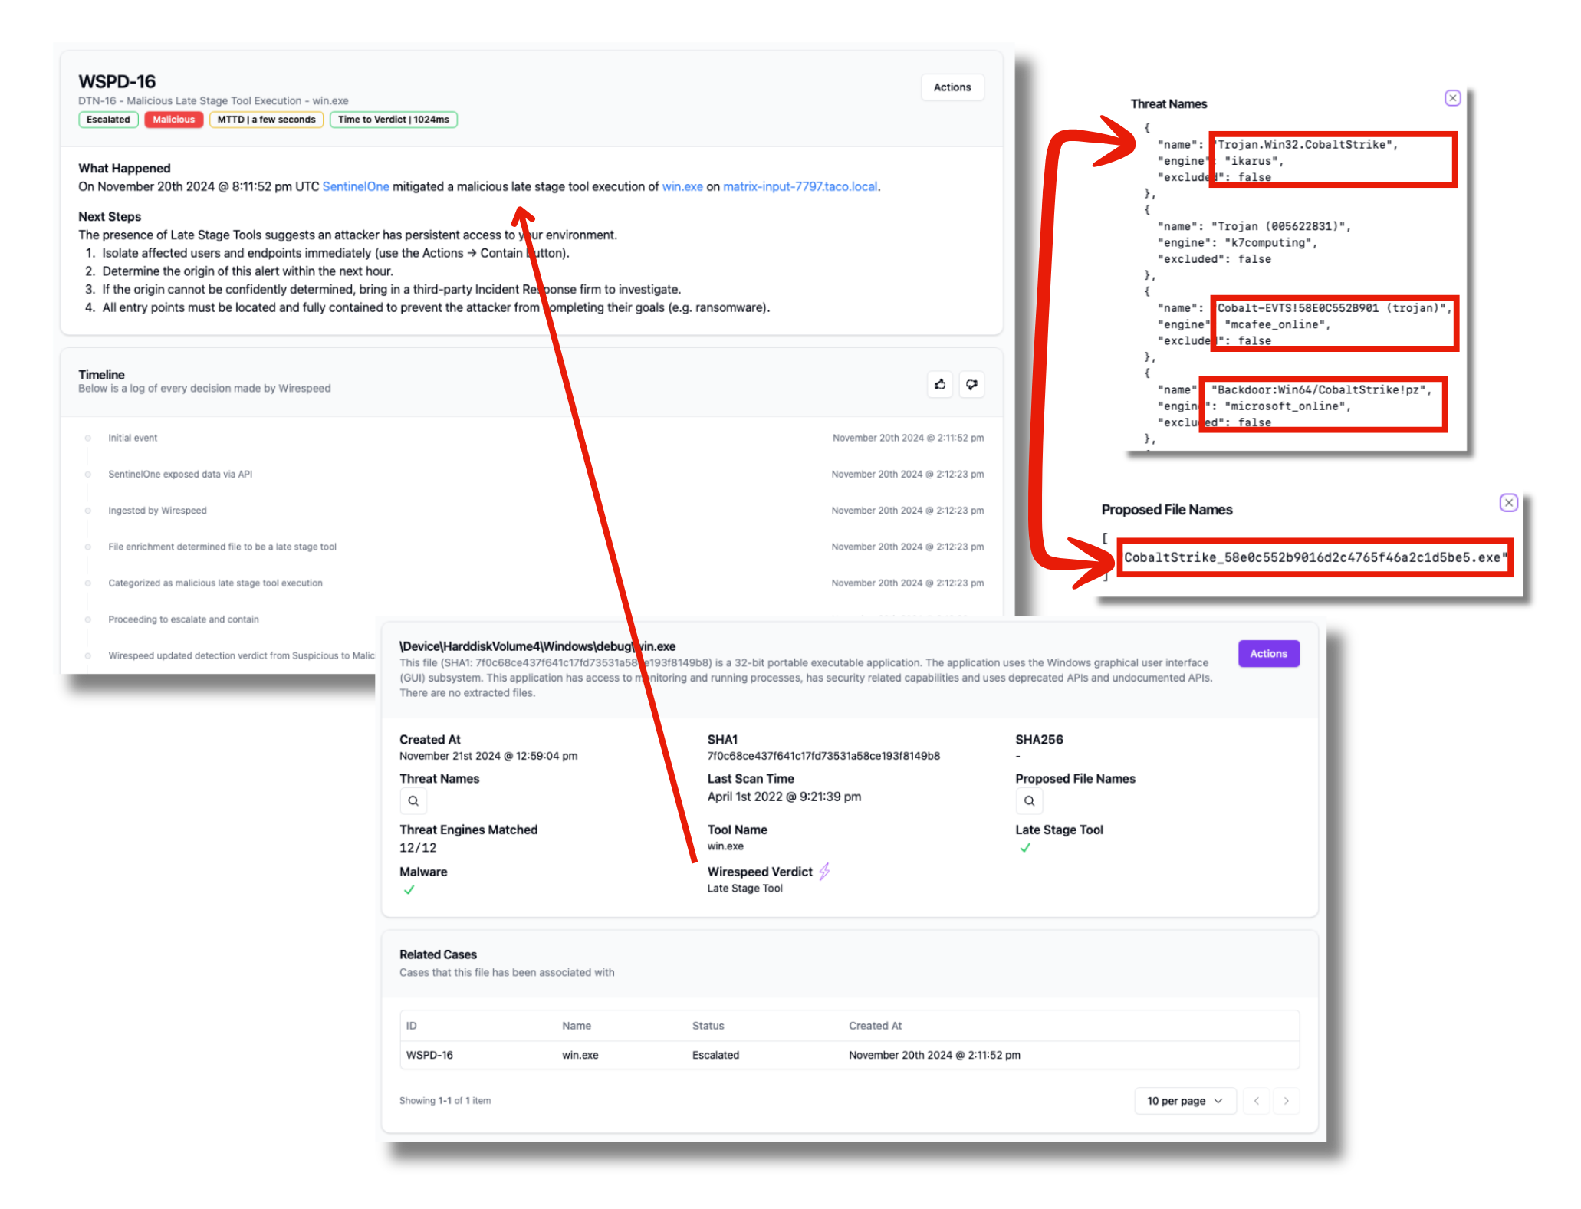Click the Malware green checkmark
Screen dimensions: 1581x1209
click(409, 890)
